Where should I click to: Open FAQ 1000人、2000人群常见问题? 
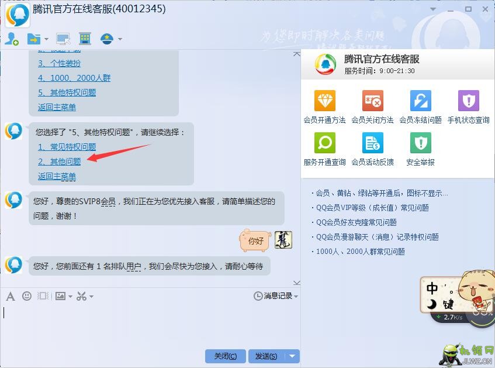[x=361, y=252]
